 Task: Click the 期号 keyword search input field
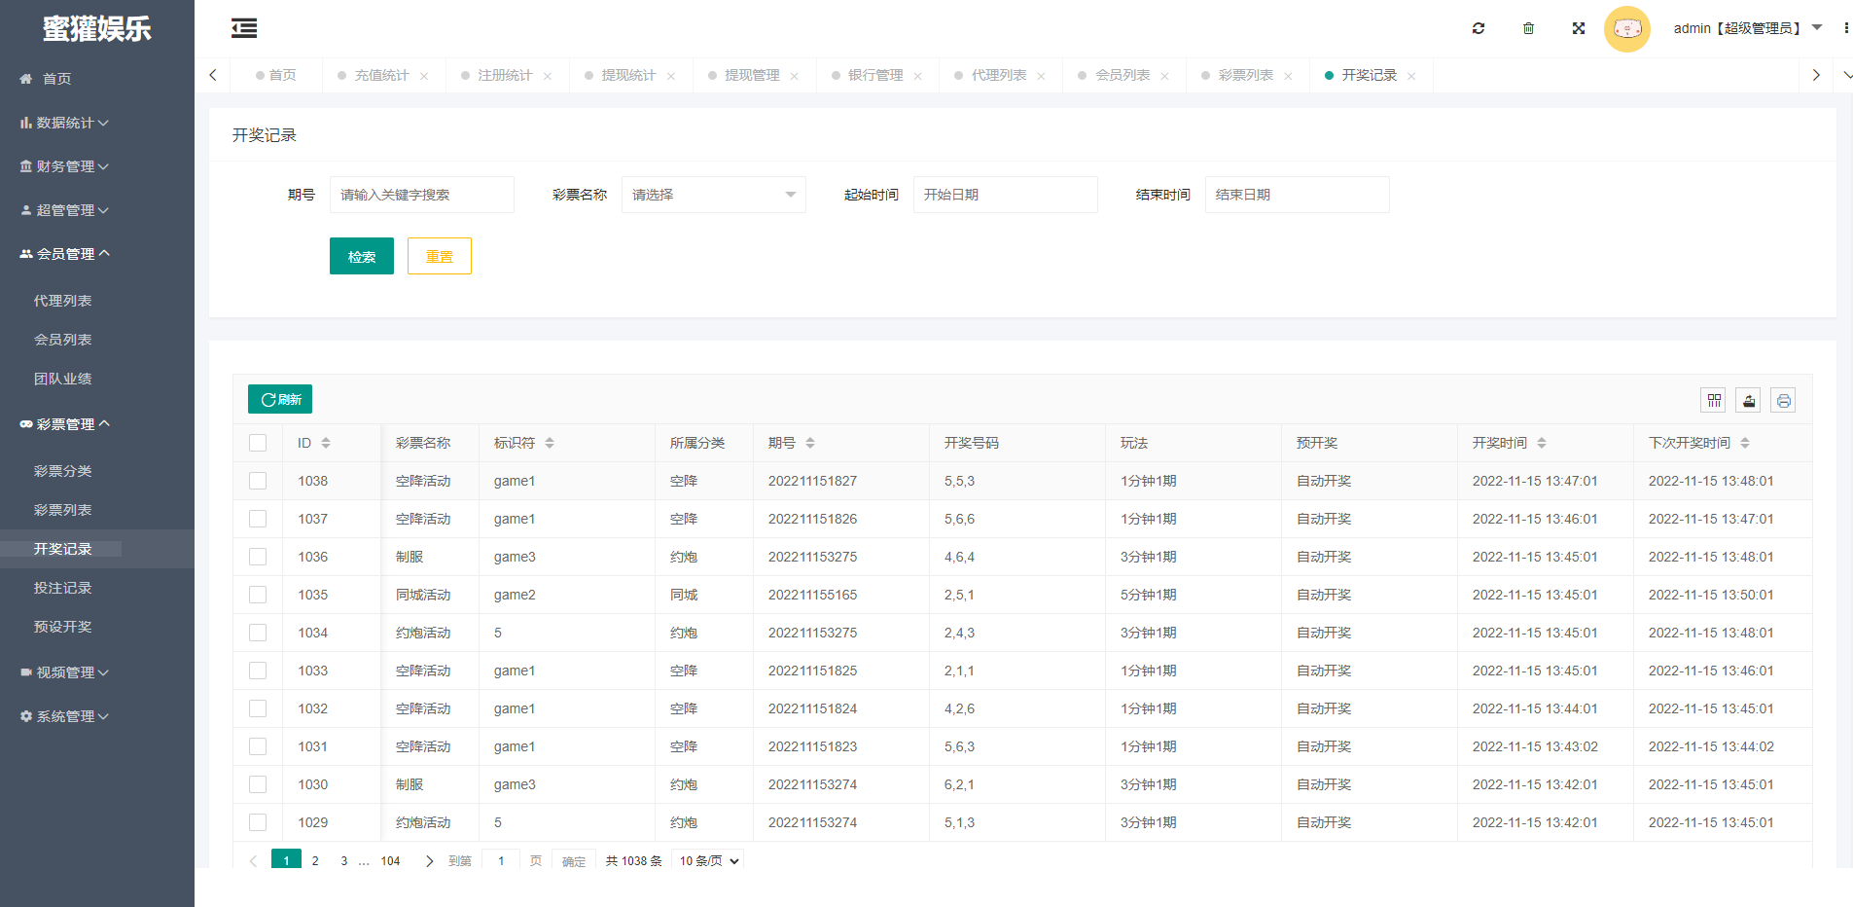click(421, 194)
